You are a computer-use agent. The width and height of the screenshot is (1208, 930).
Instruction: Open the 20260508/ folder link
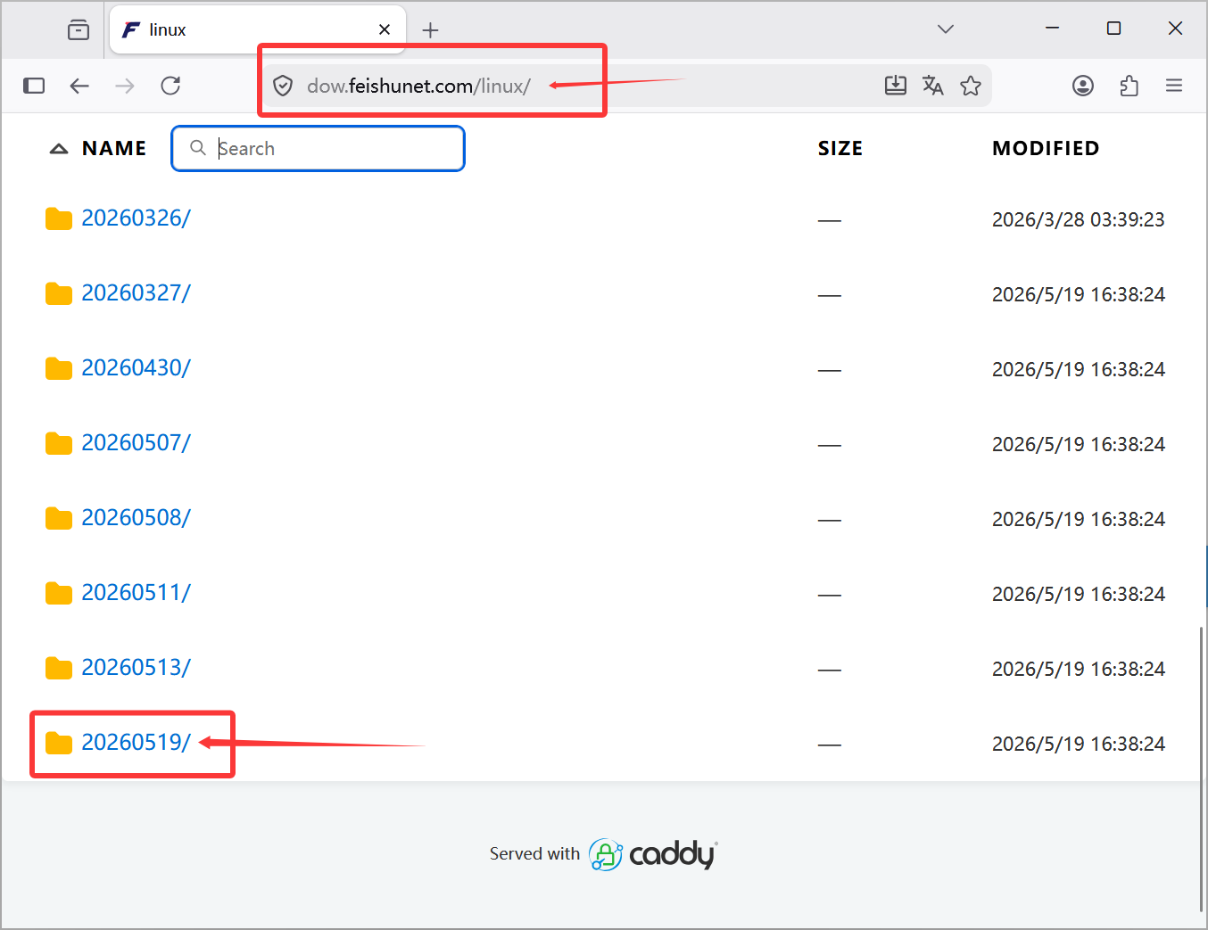click(x=136, y=518)
